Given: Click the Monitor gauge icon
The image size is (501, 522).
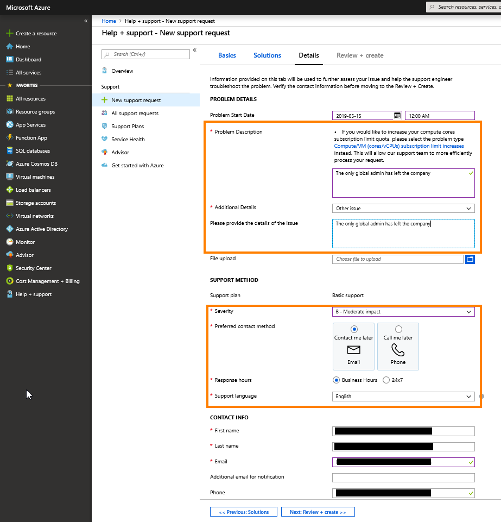Looking at the screenshot, I should (x=10, y=242).
